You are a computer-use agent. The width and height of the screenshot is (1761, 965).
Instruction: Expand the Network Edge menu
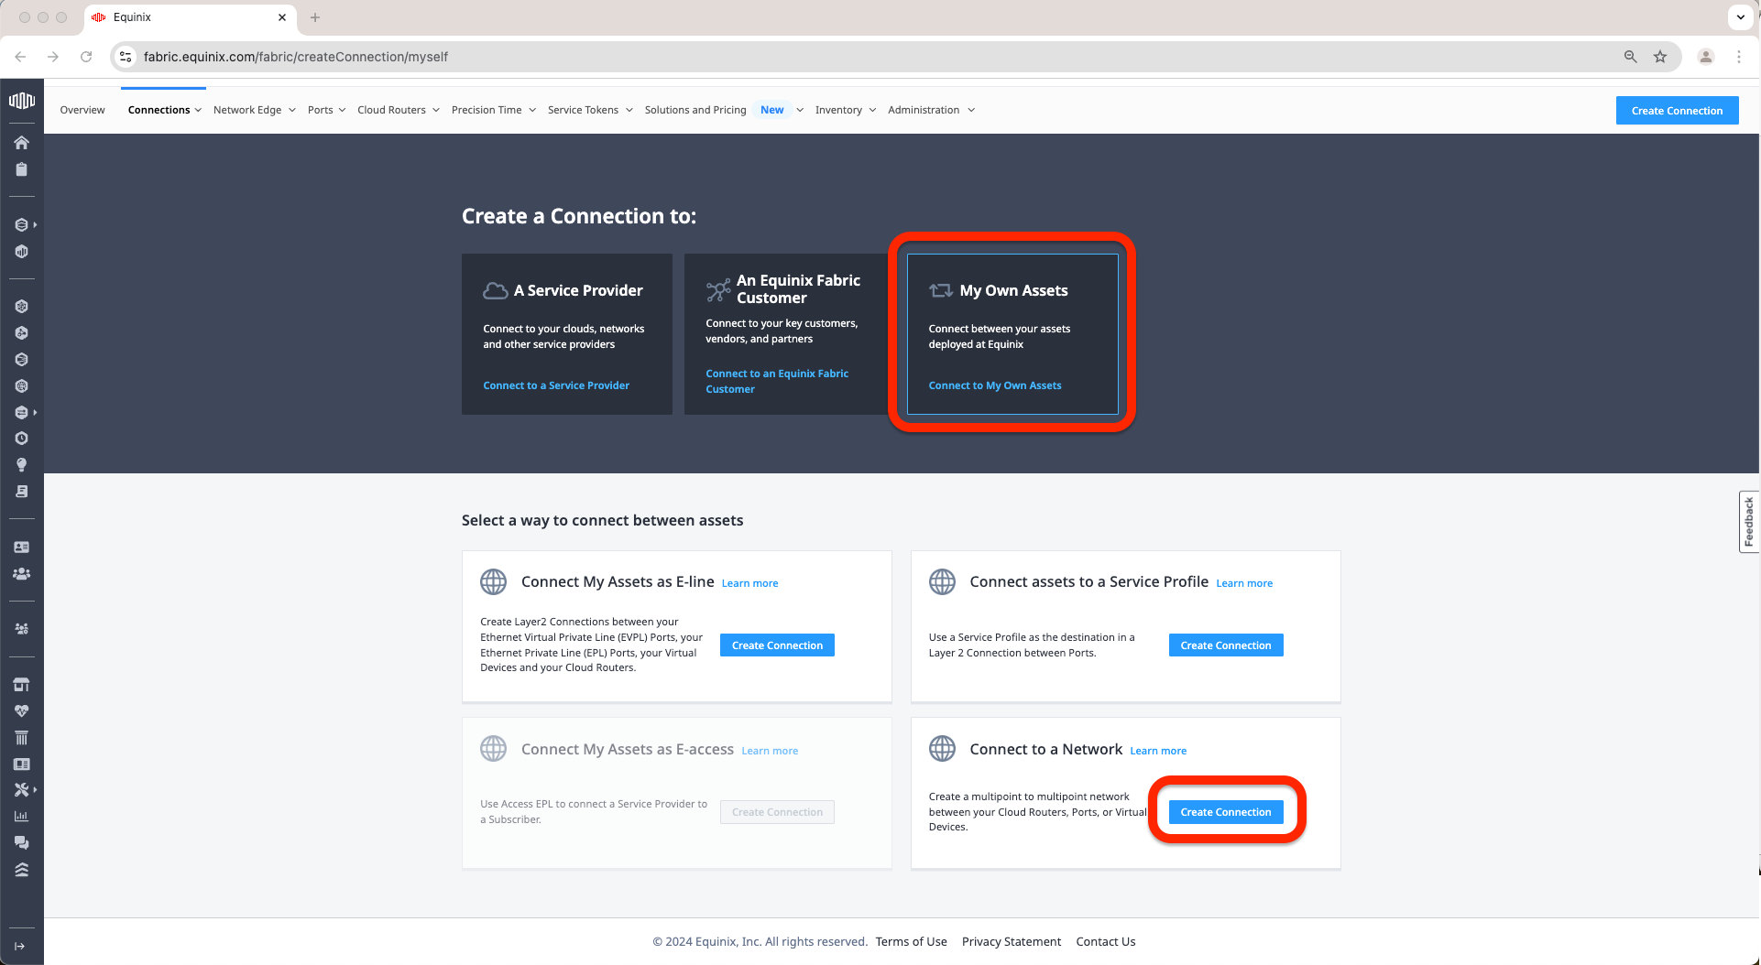(x=255, y=110)
